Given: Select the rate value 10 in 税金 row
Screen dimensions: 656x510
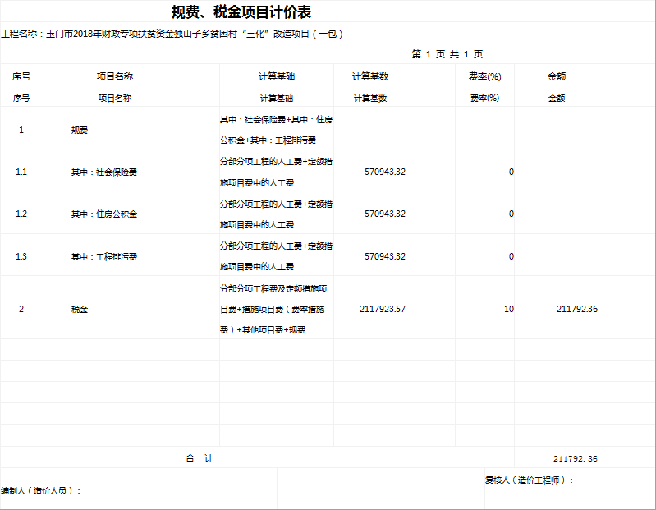Looking at the screenshot, I should point(508,310).
